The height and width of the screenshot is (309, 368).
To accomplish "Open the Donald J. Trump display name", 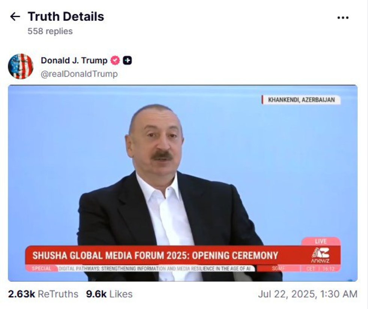I will click(x=74, y=60).
